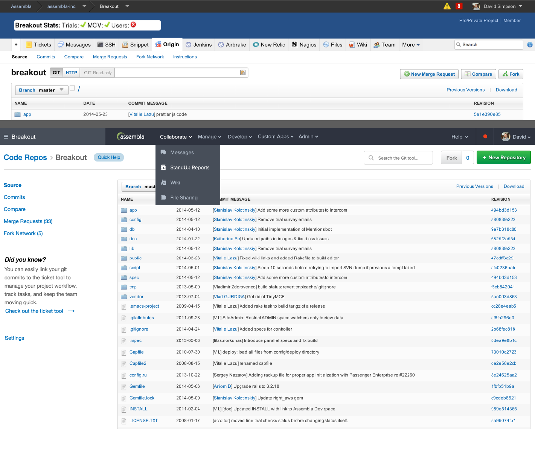Click the Assembla logo in dark header

point(131,136)
